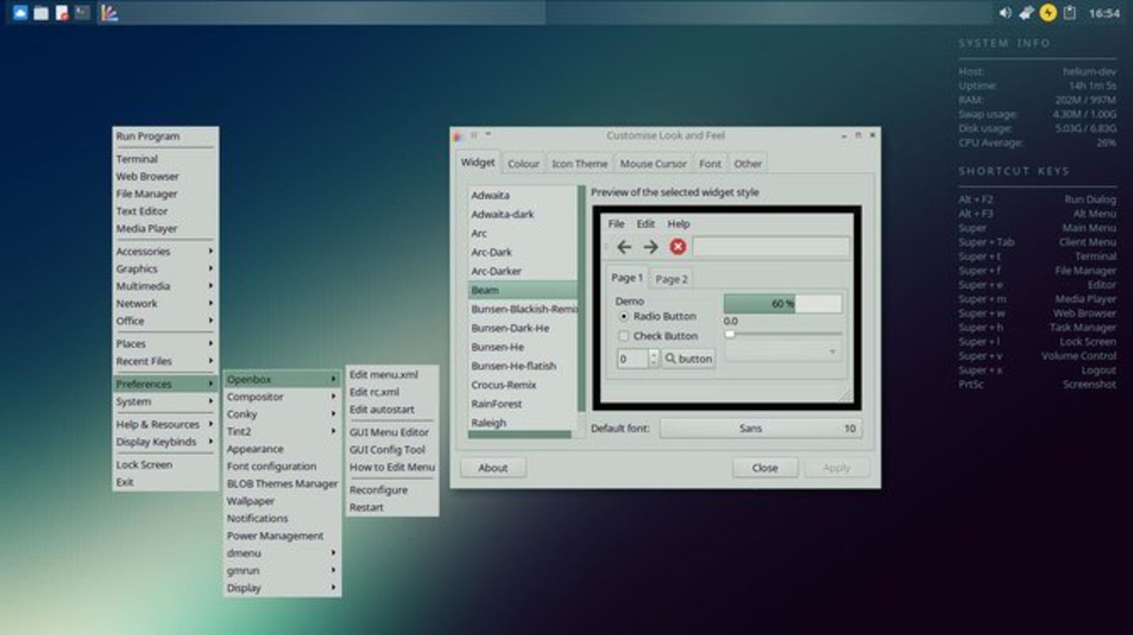Click the theme list horizontal scrollbar
1133x635 pixels.
click(519, 435)
